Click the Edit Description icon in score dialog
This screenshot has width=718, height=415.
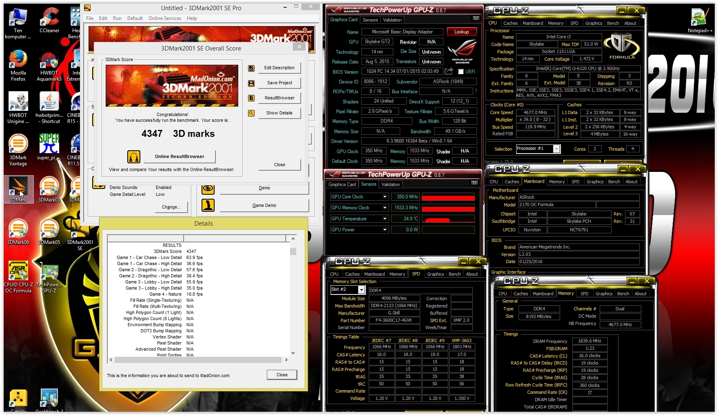point(251,68)
